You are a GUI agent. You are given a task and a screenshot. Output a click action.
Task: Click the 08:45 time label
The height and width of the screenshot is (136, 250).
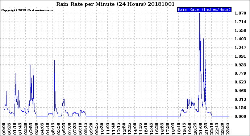pos(86,129)
